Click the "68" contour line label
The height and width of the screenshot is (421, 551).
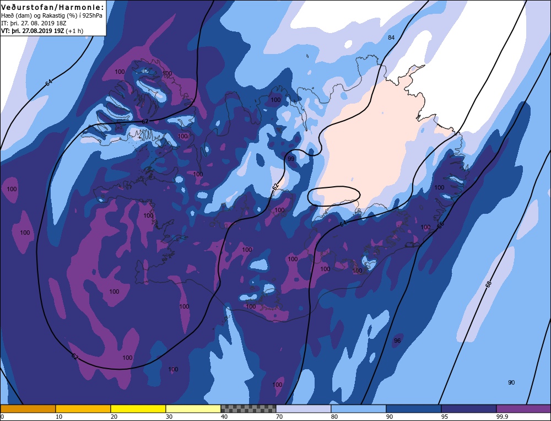coord(488,284)
